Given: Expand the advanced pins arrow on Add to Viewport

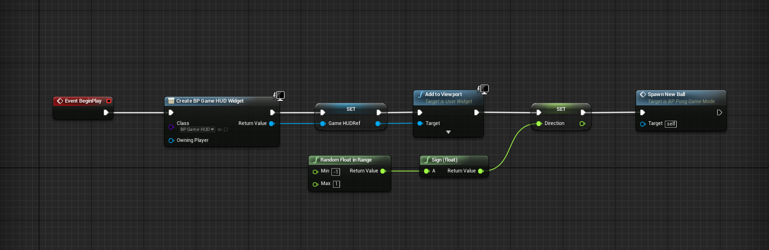Looking at the screenshot, I should pos(448,132).
